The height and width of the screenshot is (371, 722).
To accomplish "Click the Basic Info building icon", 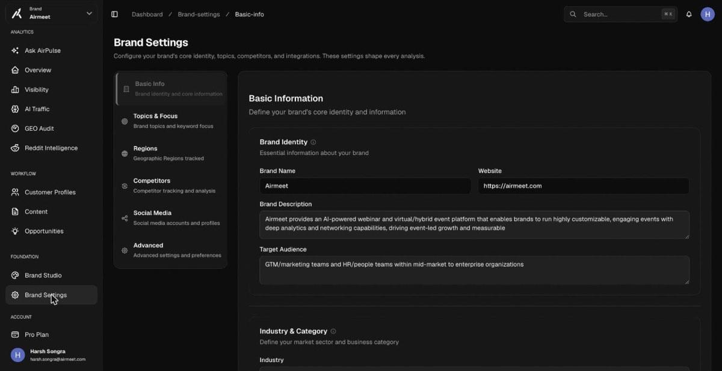I will (126, 89).
